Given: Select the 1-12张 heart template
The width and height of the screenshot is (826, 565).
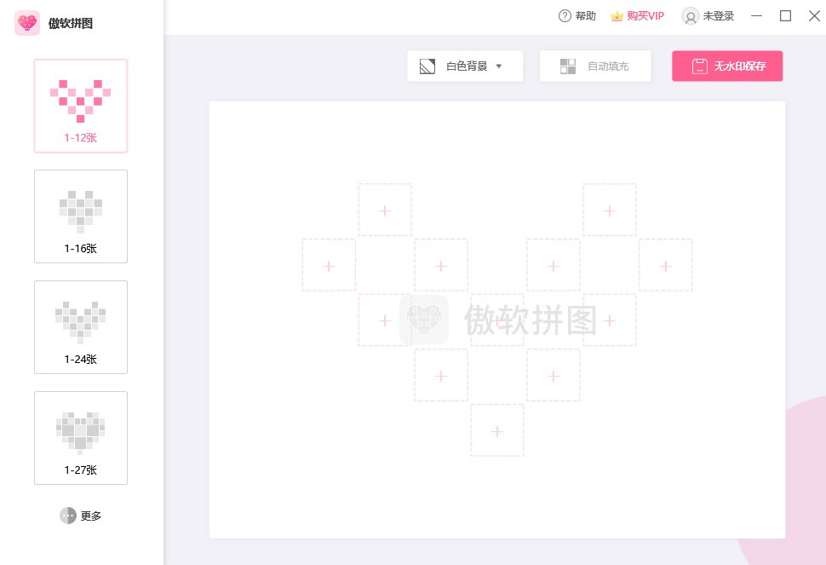Looking at the screenshot, I should tap(81, 106).
